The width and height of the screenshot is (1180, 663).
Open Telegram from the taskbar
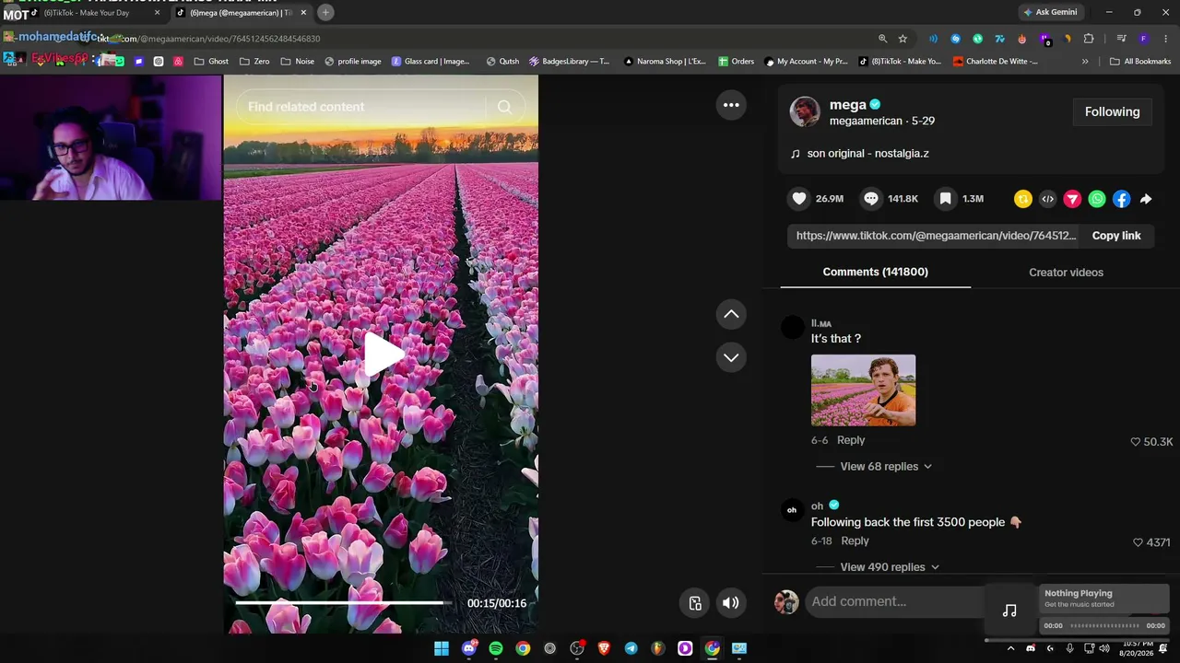coord(631,648)
